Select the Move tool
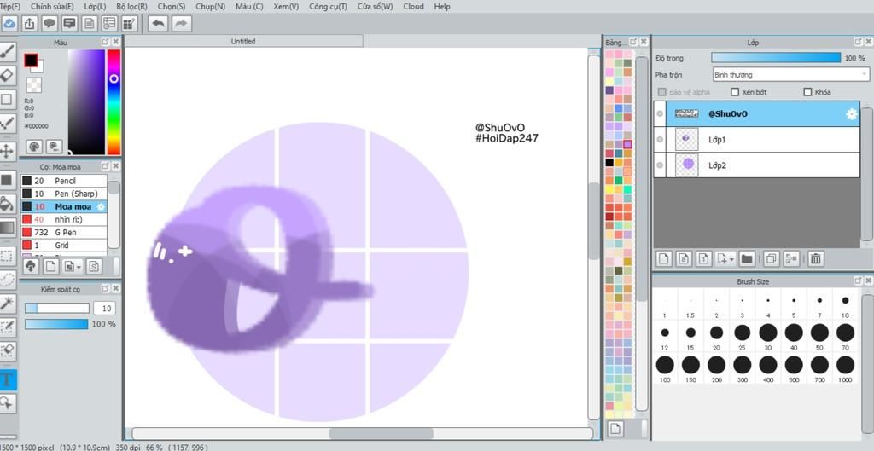Viewport: 874px width, 451px height. click(x=7, y=151)
